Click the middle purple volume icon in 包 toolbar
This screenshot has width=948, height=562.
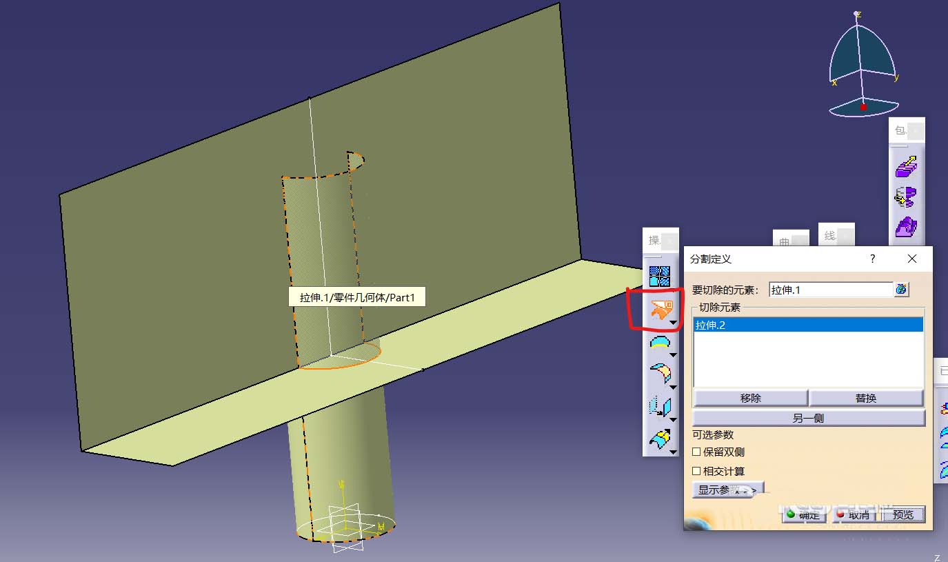(906, 197)
